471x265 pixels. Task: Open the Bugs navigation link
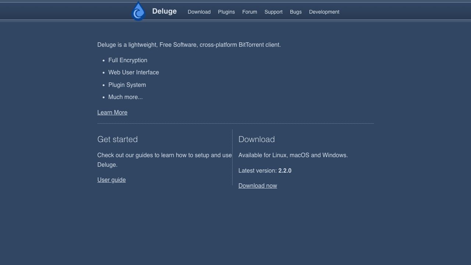click(295, 12)
